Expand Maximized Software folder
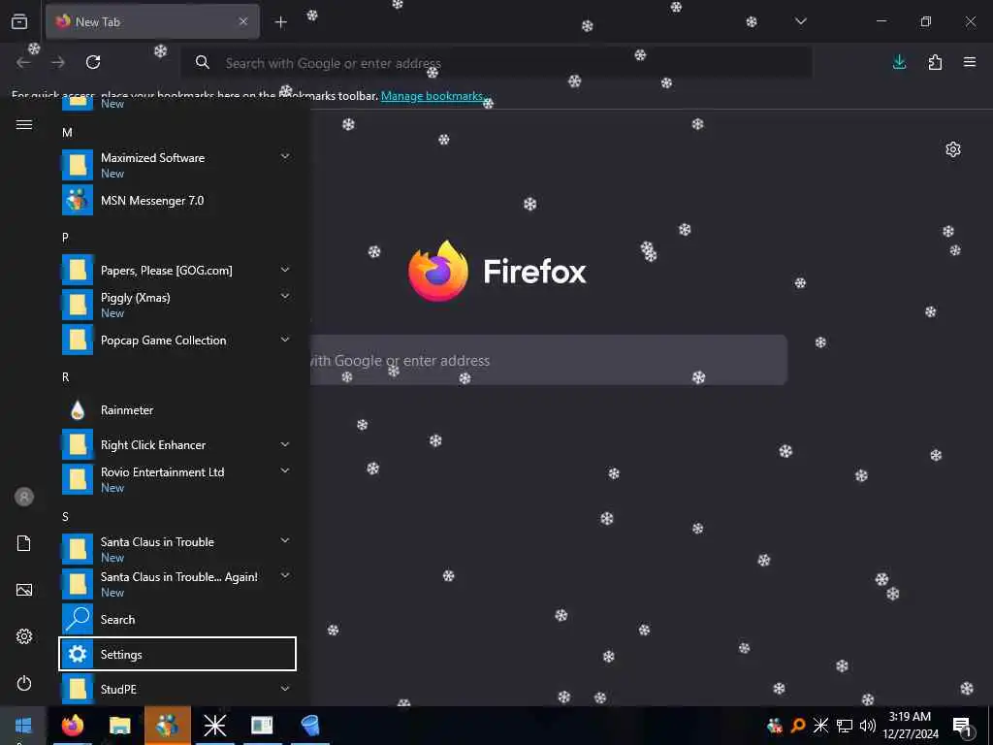The width and height of the screenshot is (993, 745). pos(177,165)
